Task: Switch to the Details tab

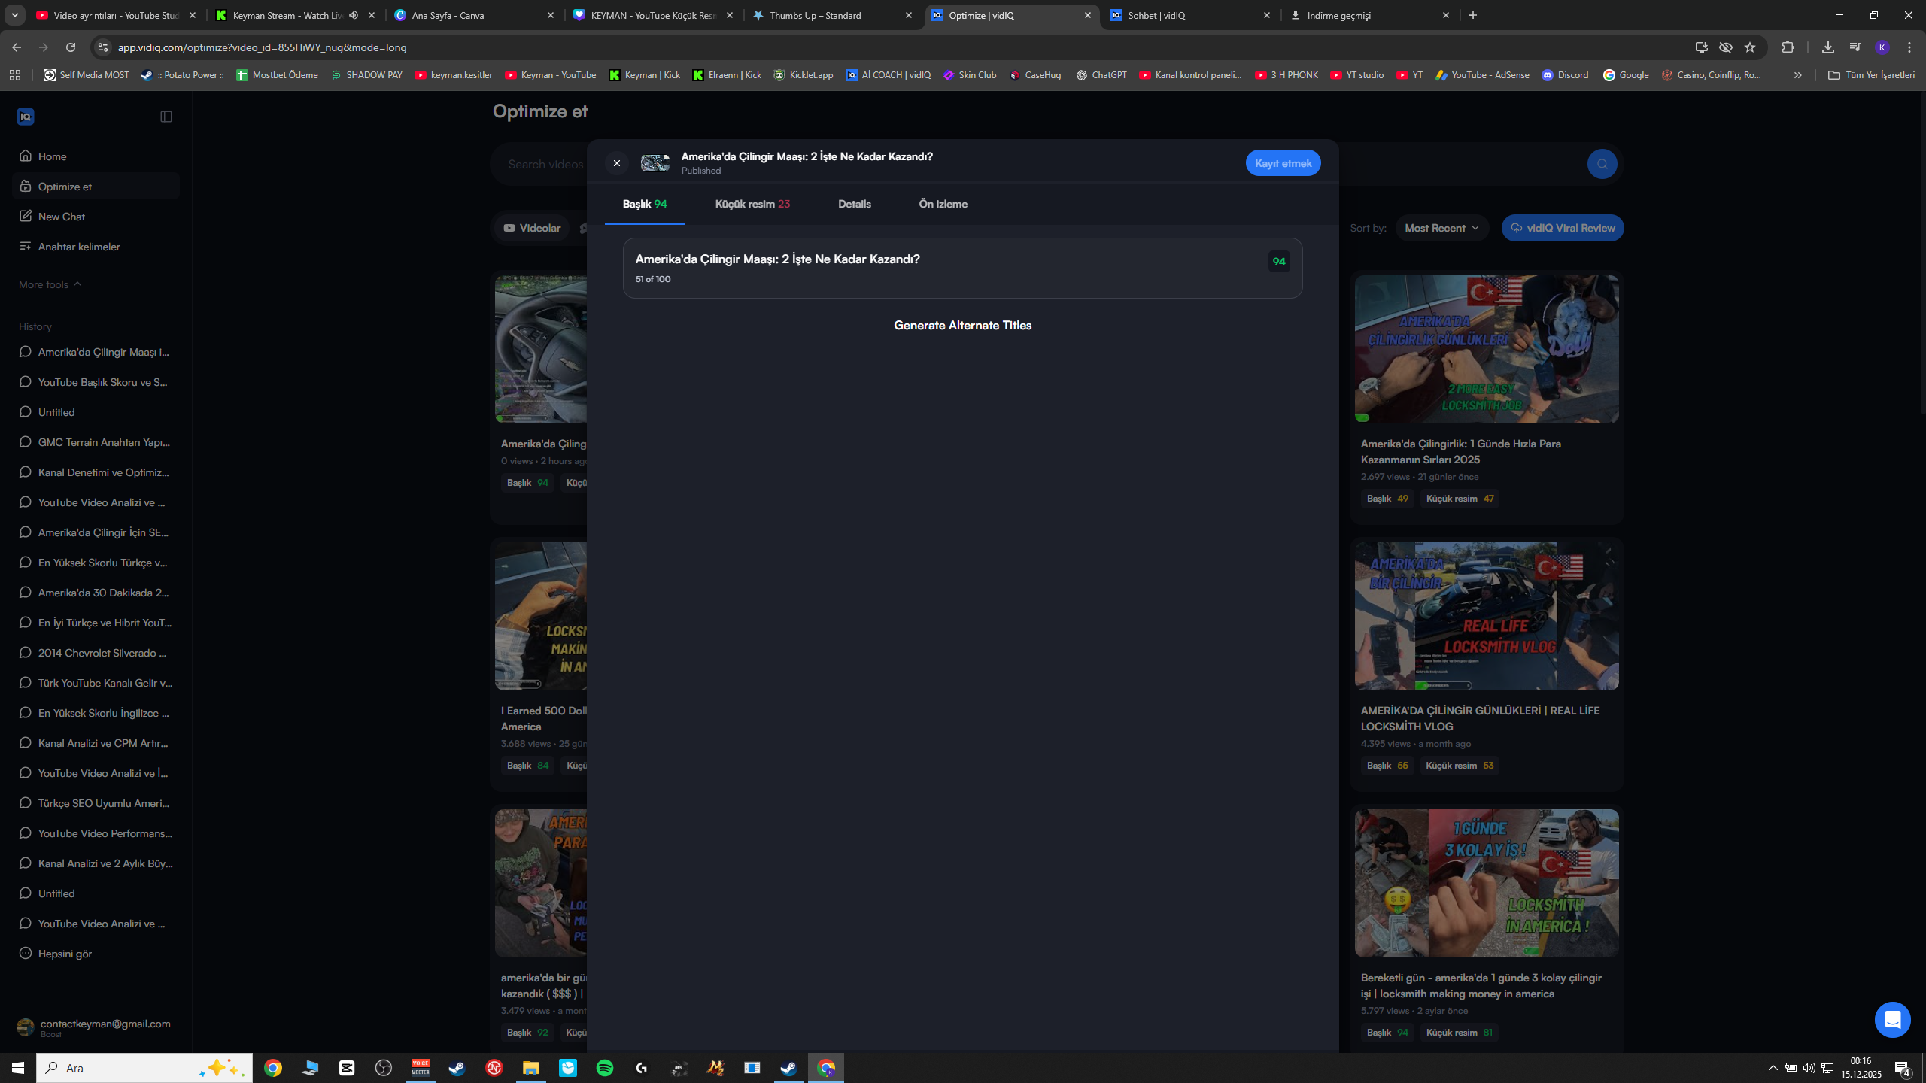Action: click(x=855, y=204)
